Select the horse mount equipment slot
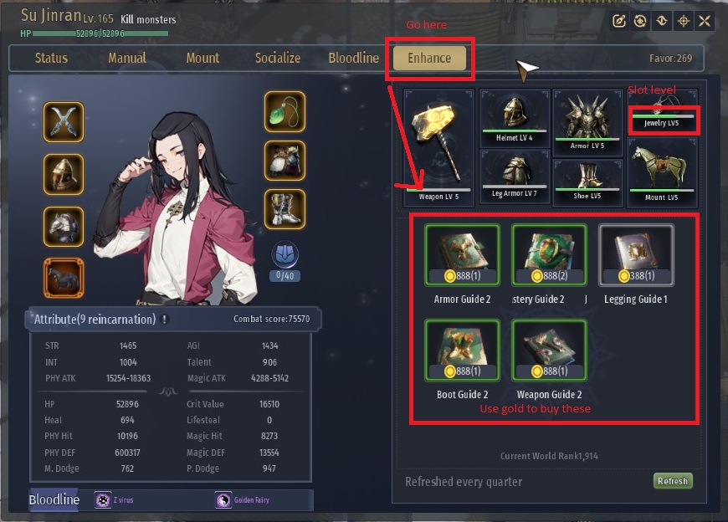The image size is (728, 522). (x=64, y=278)
